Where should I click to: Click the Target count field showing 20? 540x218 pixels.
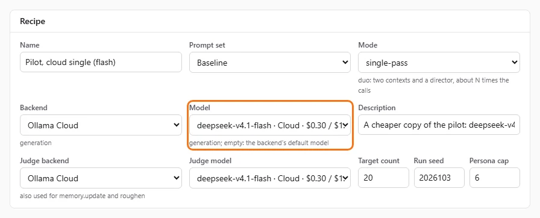[383, 178]
